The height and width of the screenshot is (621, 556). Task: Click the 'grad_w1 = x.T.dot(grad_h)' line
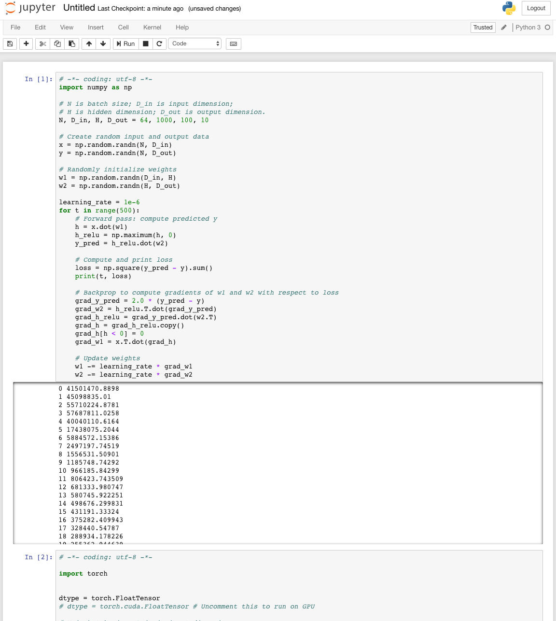[125, 342]
